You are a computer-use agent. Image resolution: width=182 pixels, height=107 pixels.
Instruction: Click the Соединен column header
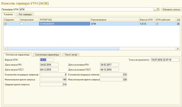coord(11,20)
